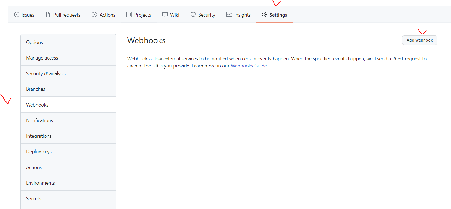The height and width of the screenshot is (209, 451).
Task: Click the Add webhook button
Action: pos(419,40)
